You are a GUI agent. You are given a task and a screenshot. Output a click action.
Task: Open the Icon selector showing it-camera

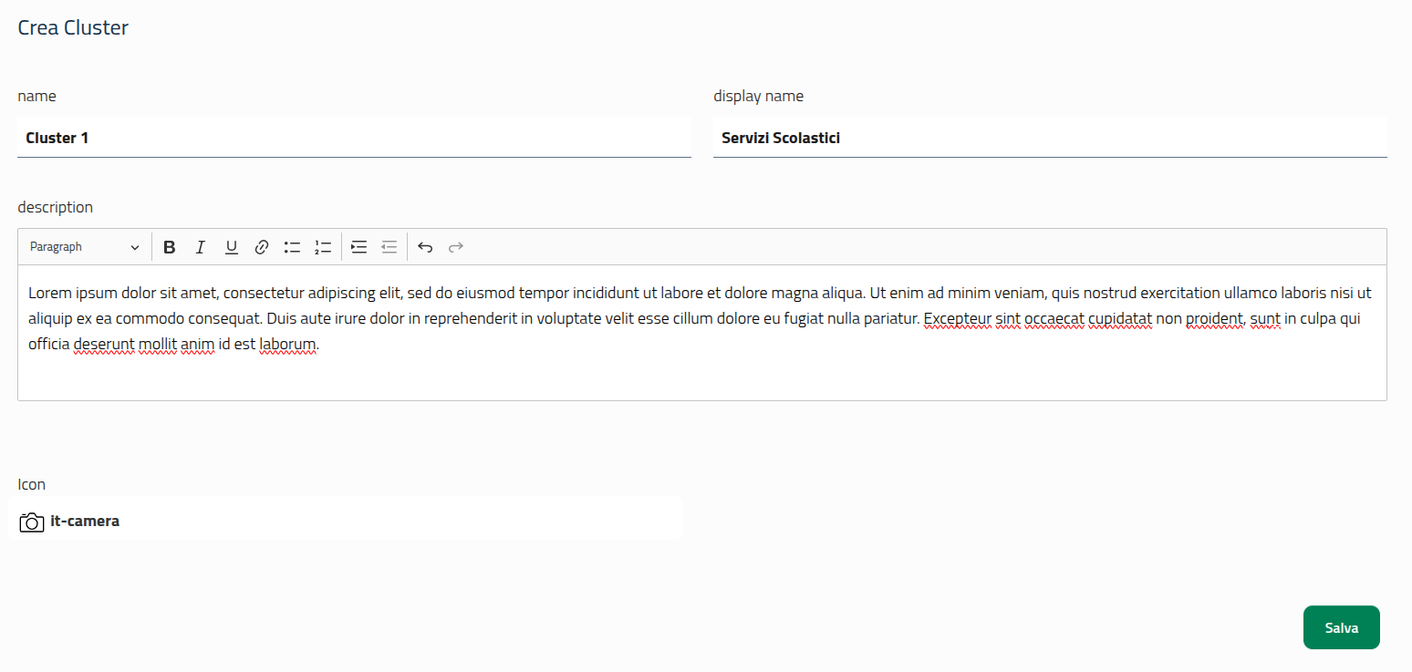tap(347, 522)
